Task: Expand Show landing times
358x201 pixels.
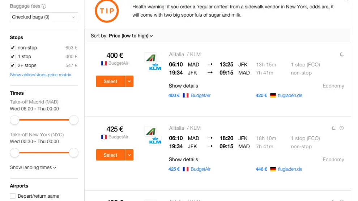Action: (33, 168)
